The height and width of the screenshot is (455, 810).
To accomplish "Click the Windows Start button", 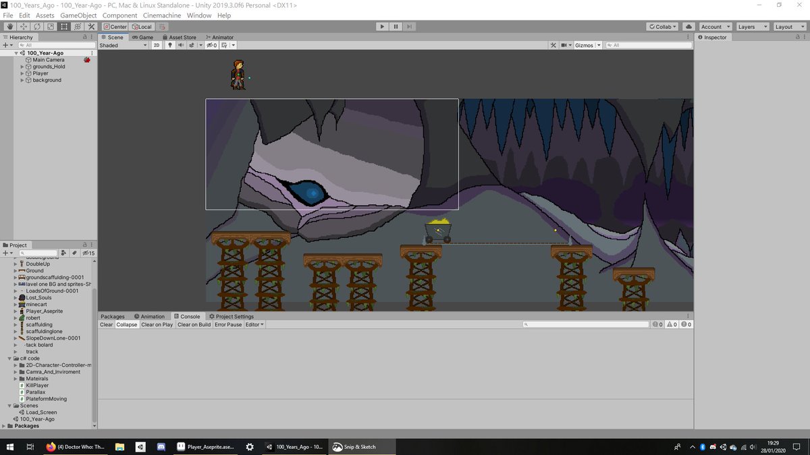I will point(10,447).
